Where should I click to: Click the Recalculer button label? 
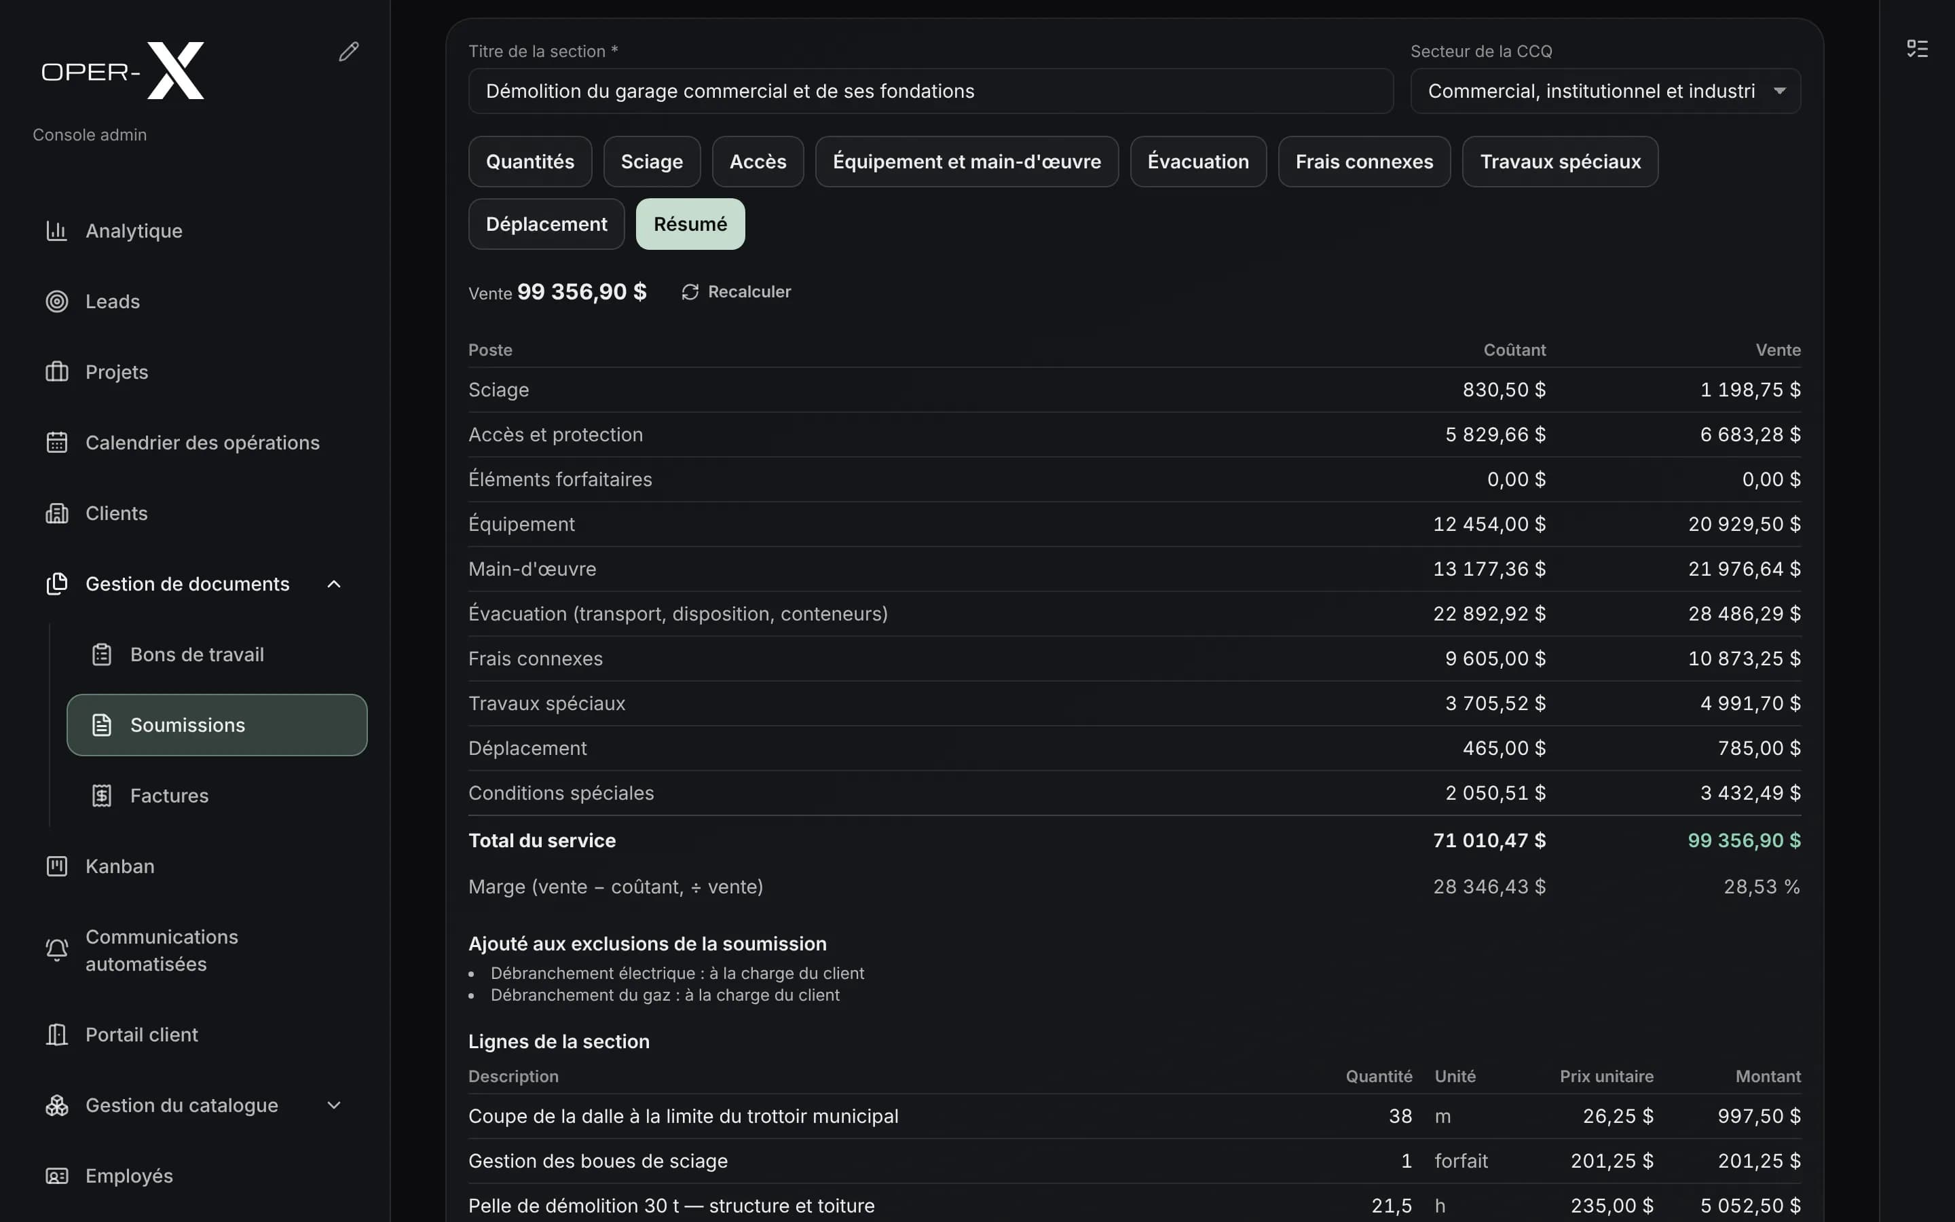pyautogui.click(x=749, y=292)
